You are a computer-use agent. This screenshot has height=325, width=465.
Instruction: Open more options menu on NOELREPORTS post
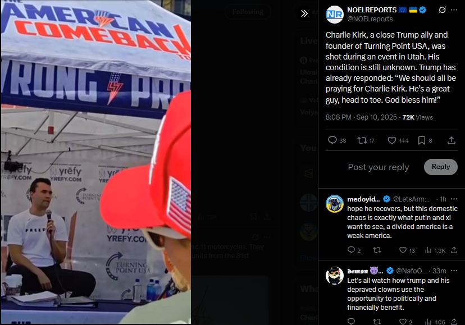(x=454, y=10)
